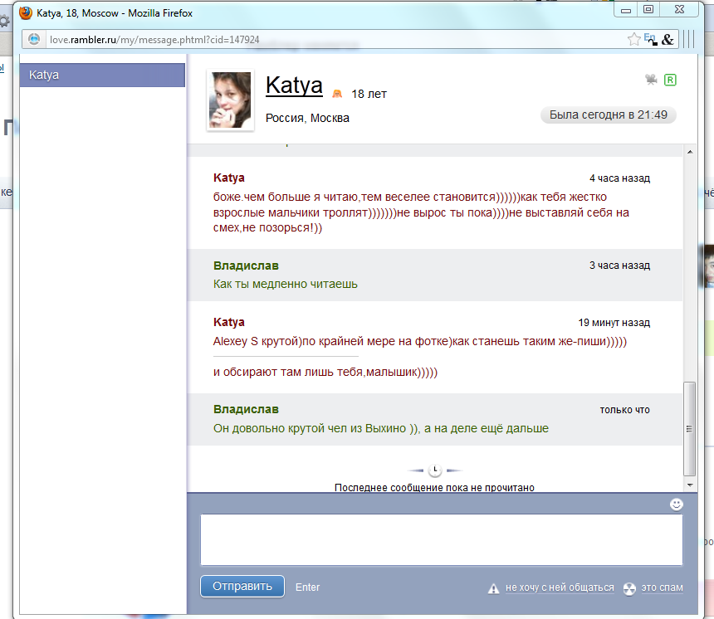Click the Firefox logo in title bar
Screen dimensions: 714x619
(26, 12)
